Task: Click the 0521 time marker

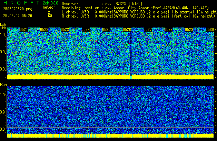Action: pos(24,30)
